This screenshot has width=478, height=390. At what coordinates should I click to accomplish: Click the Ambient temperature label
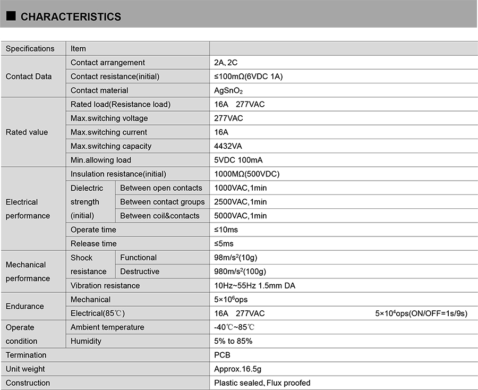pyautogui.click(x=107, y=327)
